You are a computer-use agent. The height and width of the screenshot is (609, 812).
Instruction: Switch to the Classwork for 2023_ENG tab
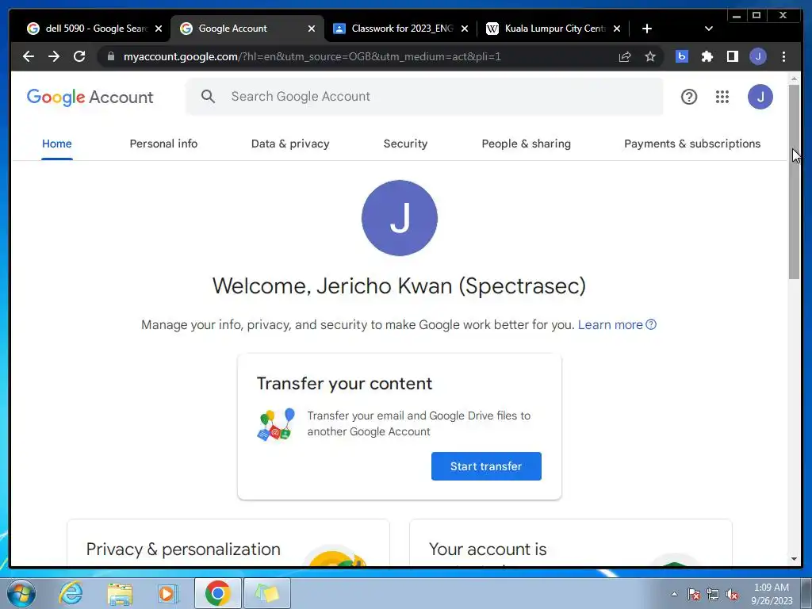pyautogui.click(x=395, y=29)
